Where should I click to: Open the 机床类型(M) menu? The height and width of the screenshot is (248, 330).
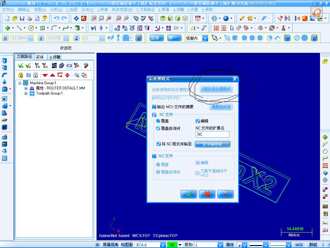click(122, 10)
